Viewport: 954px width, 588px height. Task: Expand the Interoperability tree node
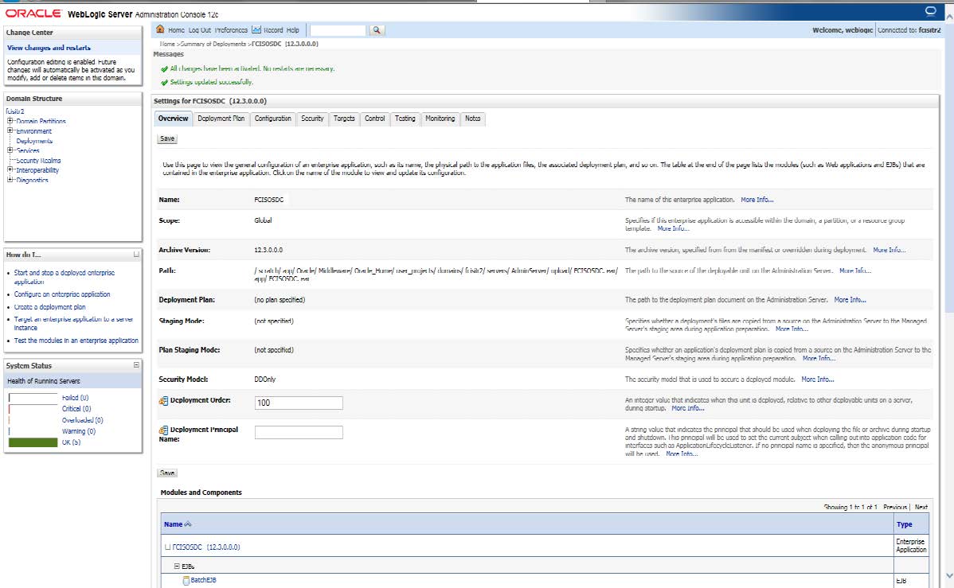[10, 169]
